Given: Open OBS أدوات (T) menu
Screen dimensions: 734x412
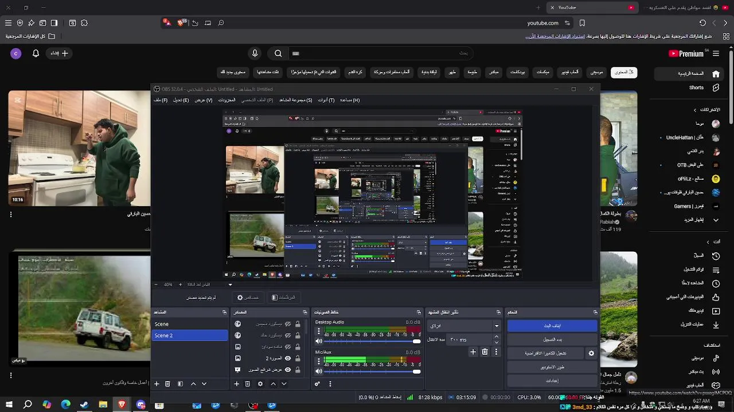Looking at the screenshot, I should 326,100.
